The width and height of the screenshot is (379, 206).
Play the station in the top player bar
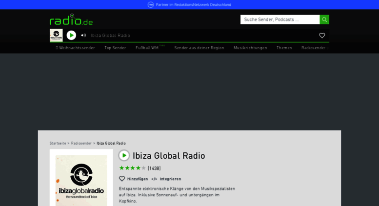tap(71, 36)
